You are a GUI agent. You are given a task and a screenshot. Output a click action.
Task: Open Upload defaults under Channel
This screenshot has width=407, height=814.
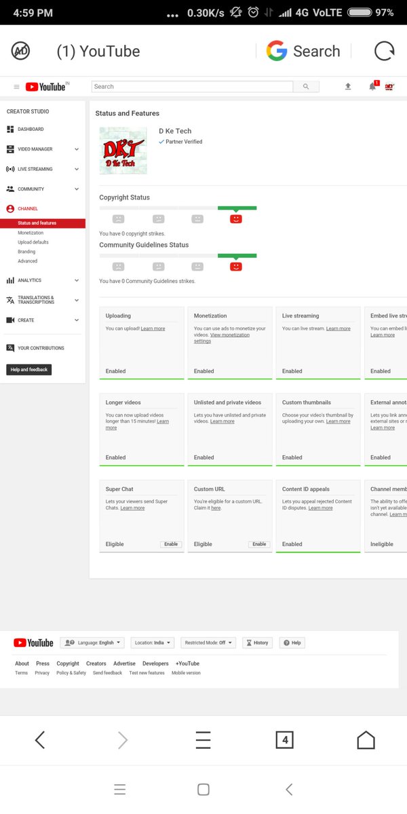tap(33, 242)
